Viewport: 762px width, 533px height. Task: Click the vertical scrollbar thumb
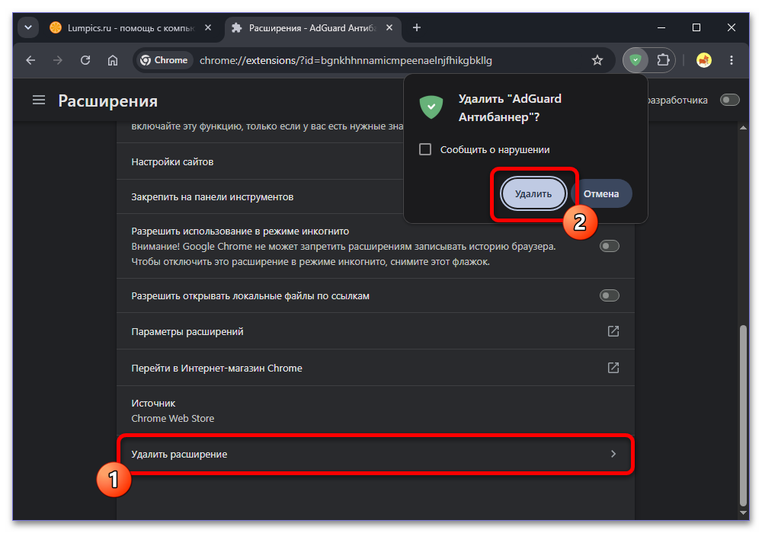(743, 416)
